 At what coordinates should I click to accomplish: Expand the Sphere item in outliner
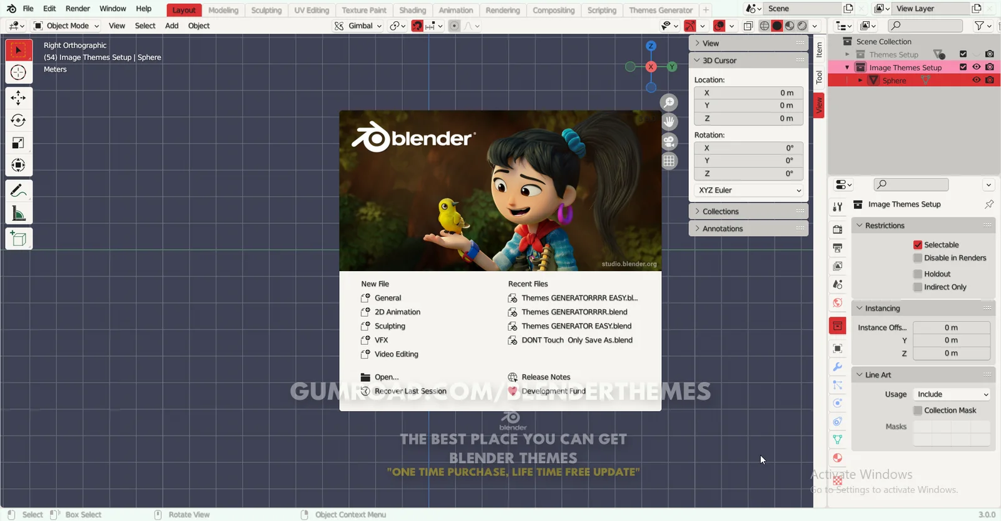coord(860,81)
